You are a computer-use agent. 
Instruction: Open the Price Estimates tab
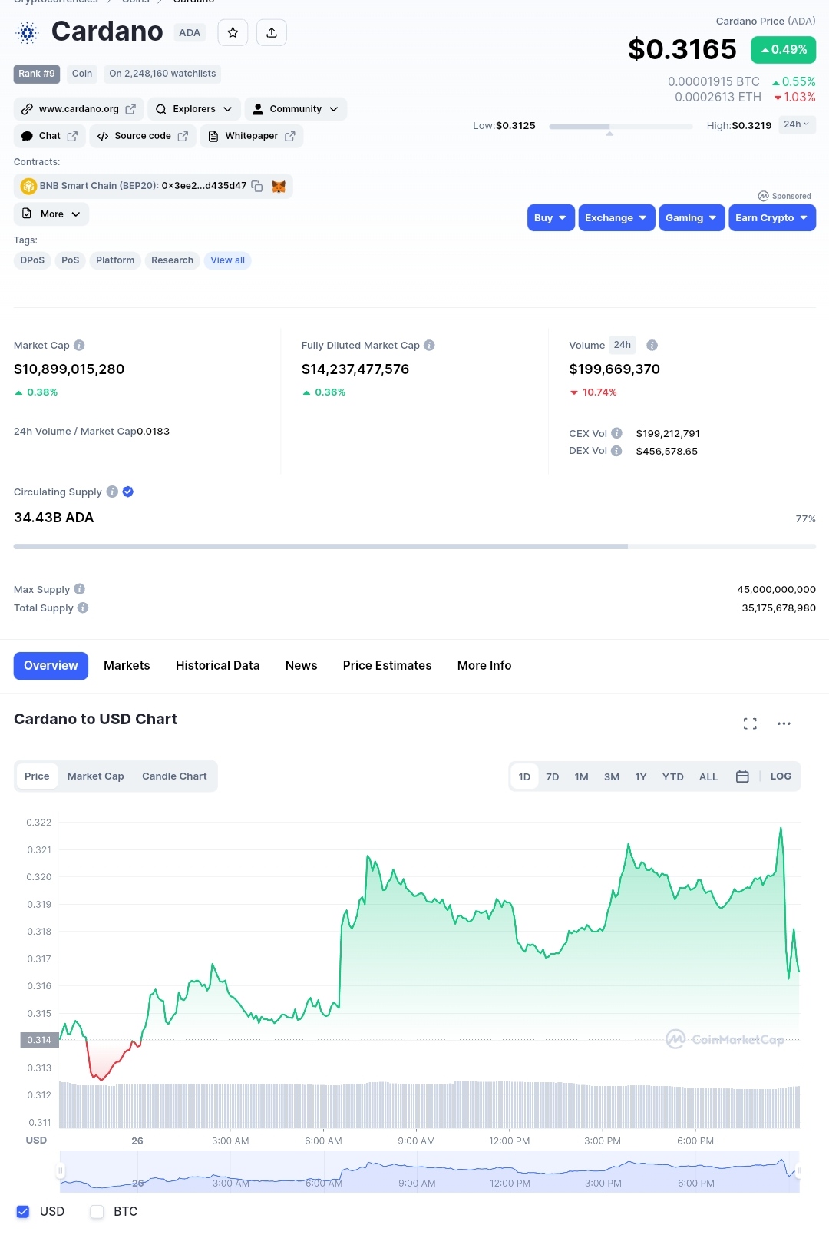387,666
